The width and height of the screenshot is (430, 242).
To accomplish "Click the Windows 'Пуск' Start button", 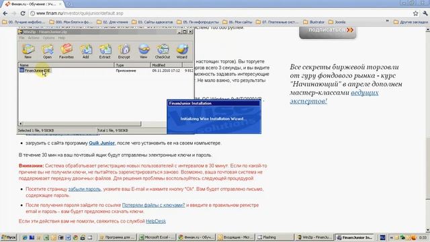I will click(x=9, y=237).
